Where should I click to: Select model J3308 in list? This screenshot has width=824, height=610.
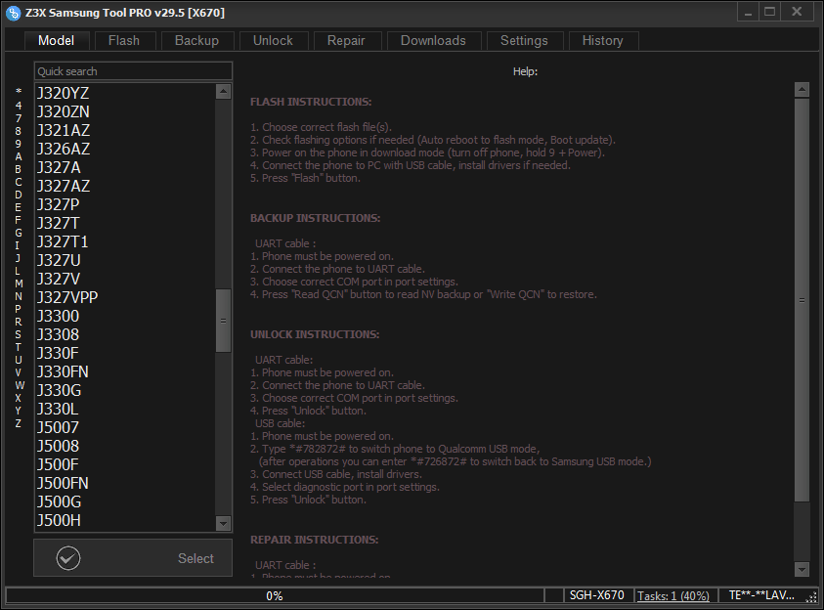click(x=125, y=334)
